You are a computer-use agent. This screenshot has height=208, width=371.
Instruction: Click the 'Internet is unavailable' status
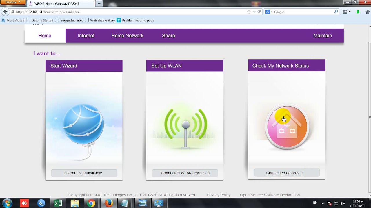[84, 173]
